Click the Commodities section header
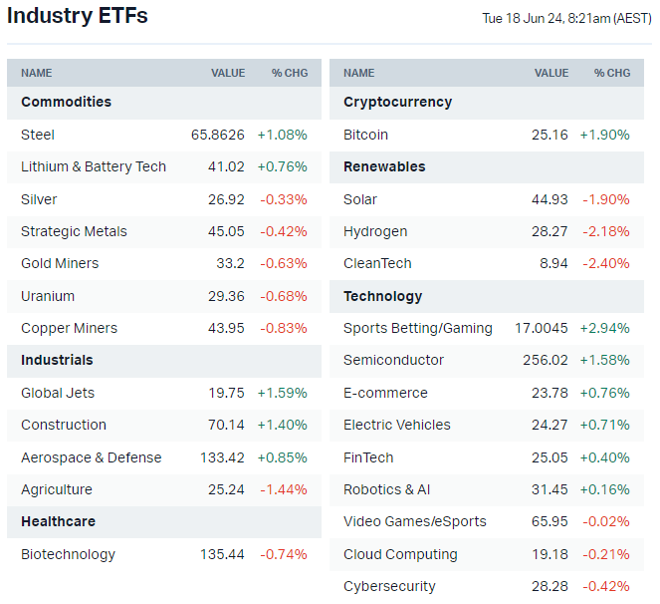 click(x=66, y=102)
